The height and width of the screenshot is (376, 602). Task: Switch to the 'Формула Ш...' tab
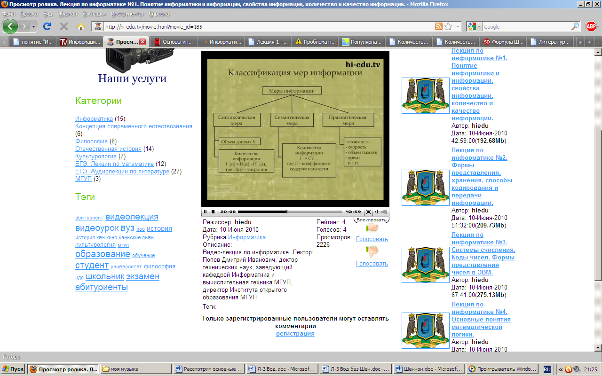[503, 42]
